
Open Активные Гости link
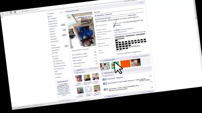click(x=59, y=63)
